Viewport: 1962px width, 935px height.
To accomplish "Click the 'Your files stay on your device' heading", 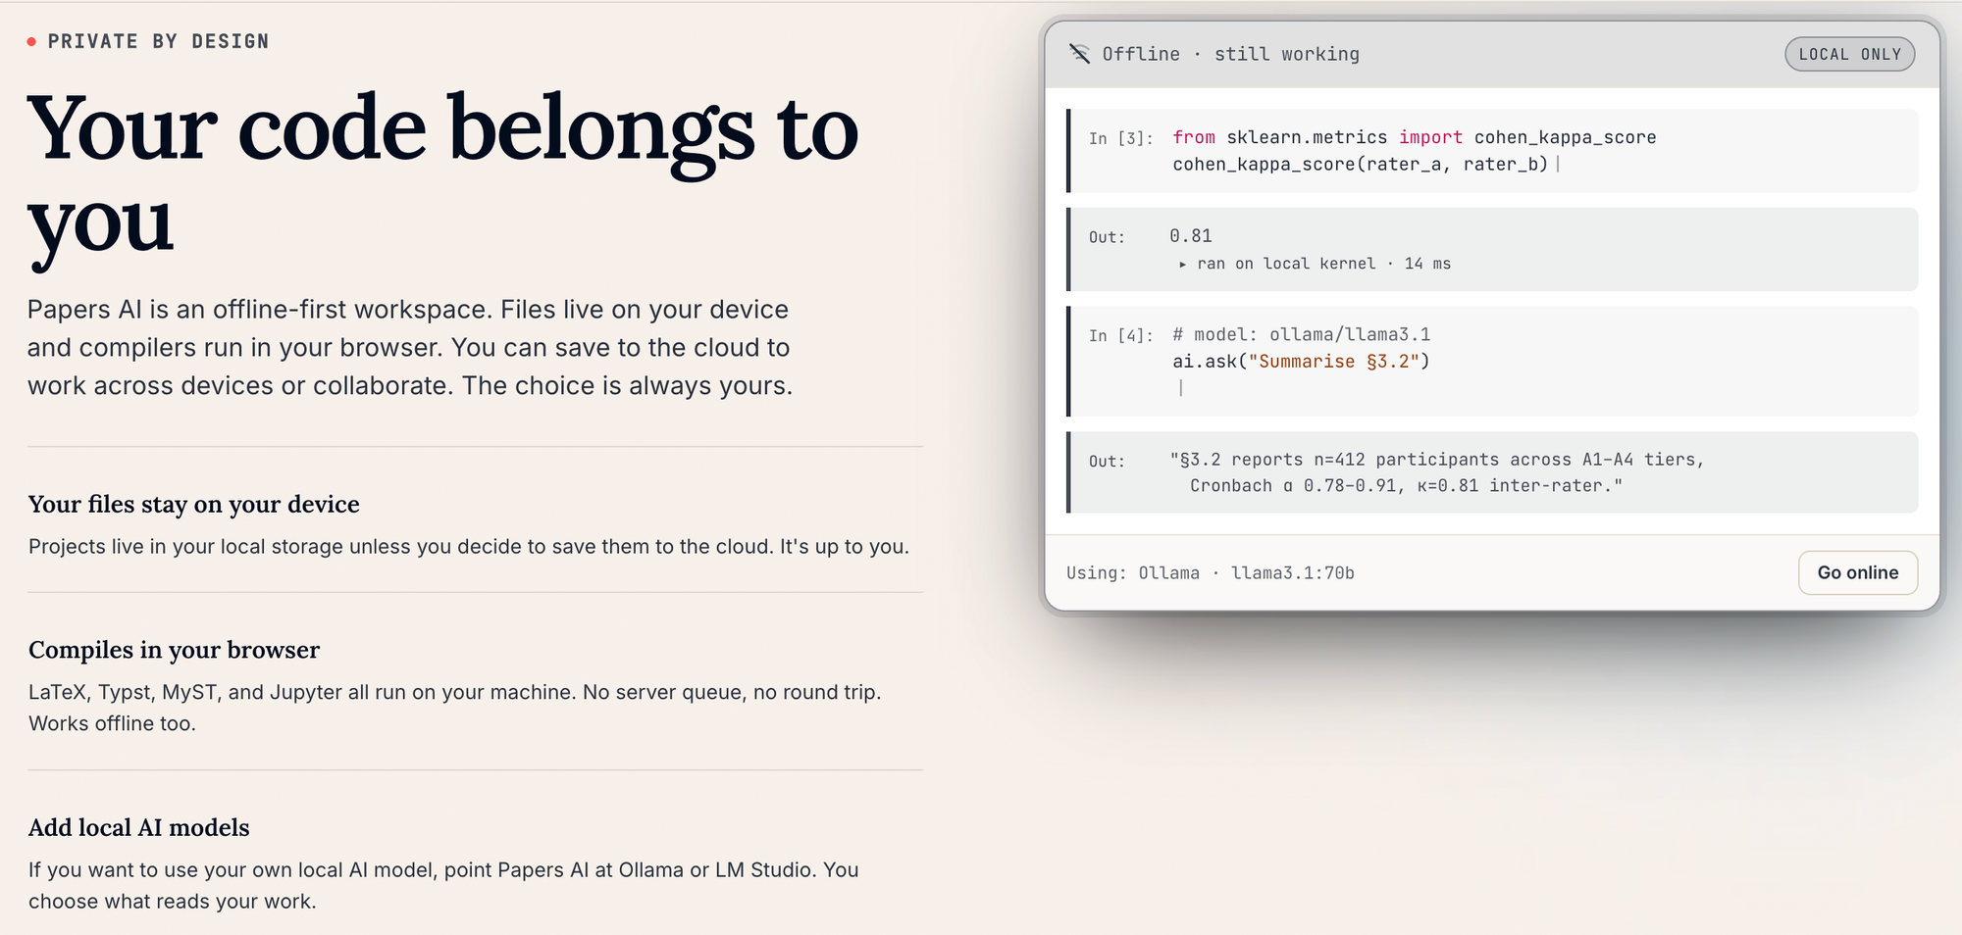I will pyautogui.click(x=194, y=504).
